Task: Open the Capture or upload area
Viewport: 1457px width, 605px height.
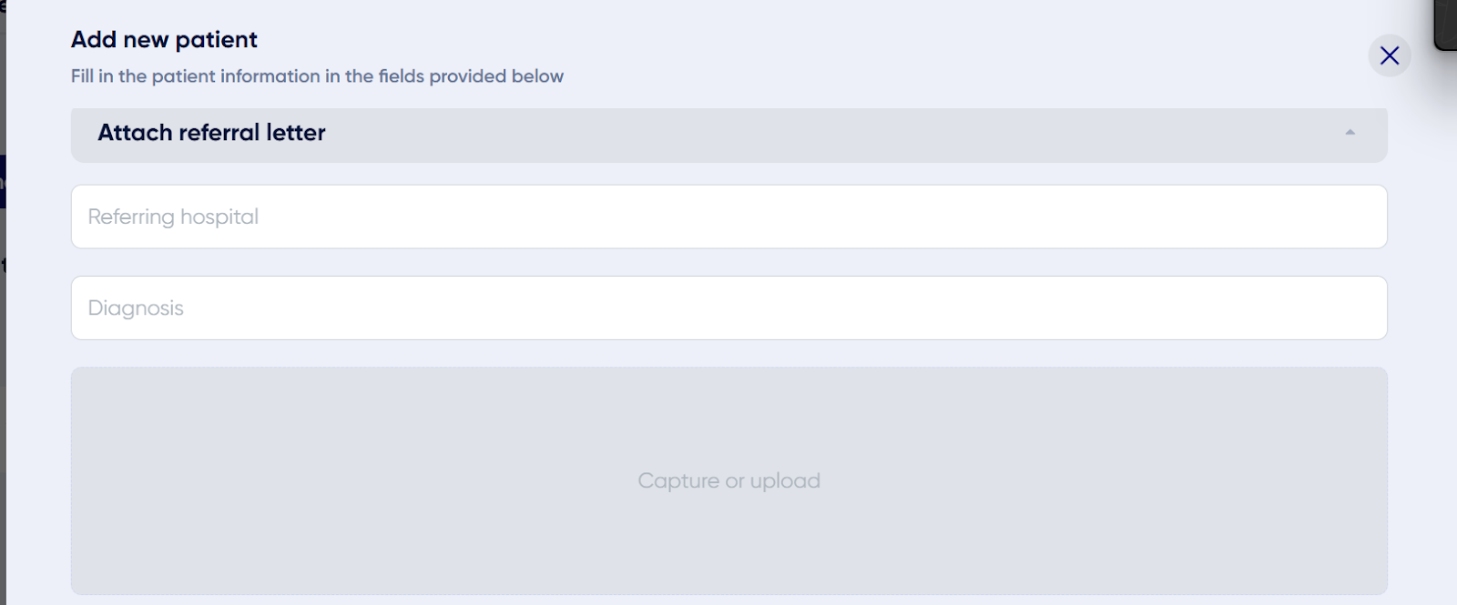Action: 728,480
